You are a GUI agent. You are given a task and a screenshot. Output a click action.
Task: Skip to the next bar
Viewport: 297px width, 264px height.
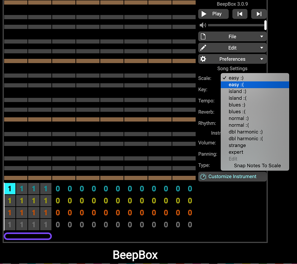click(259, 14)
